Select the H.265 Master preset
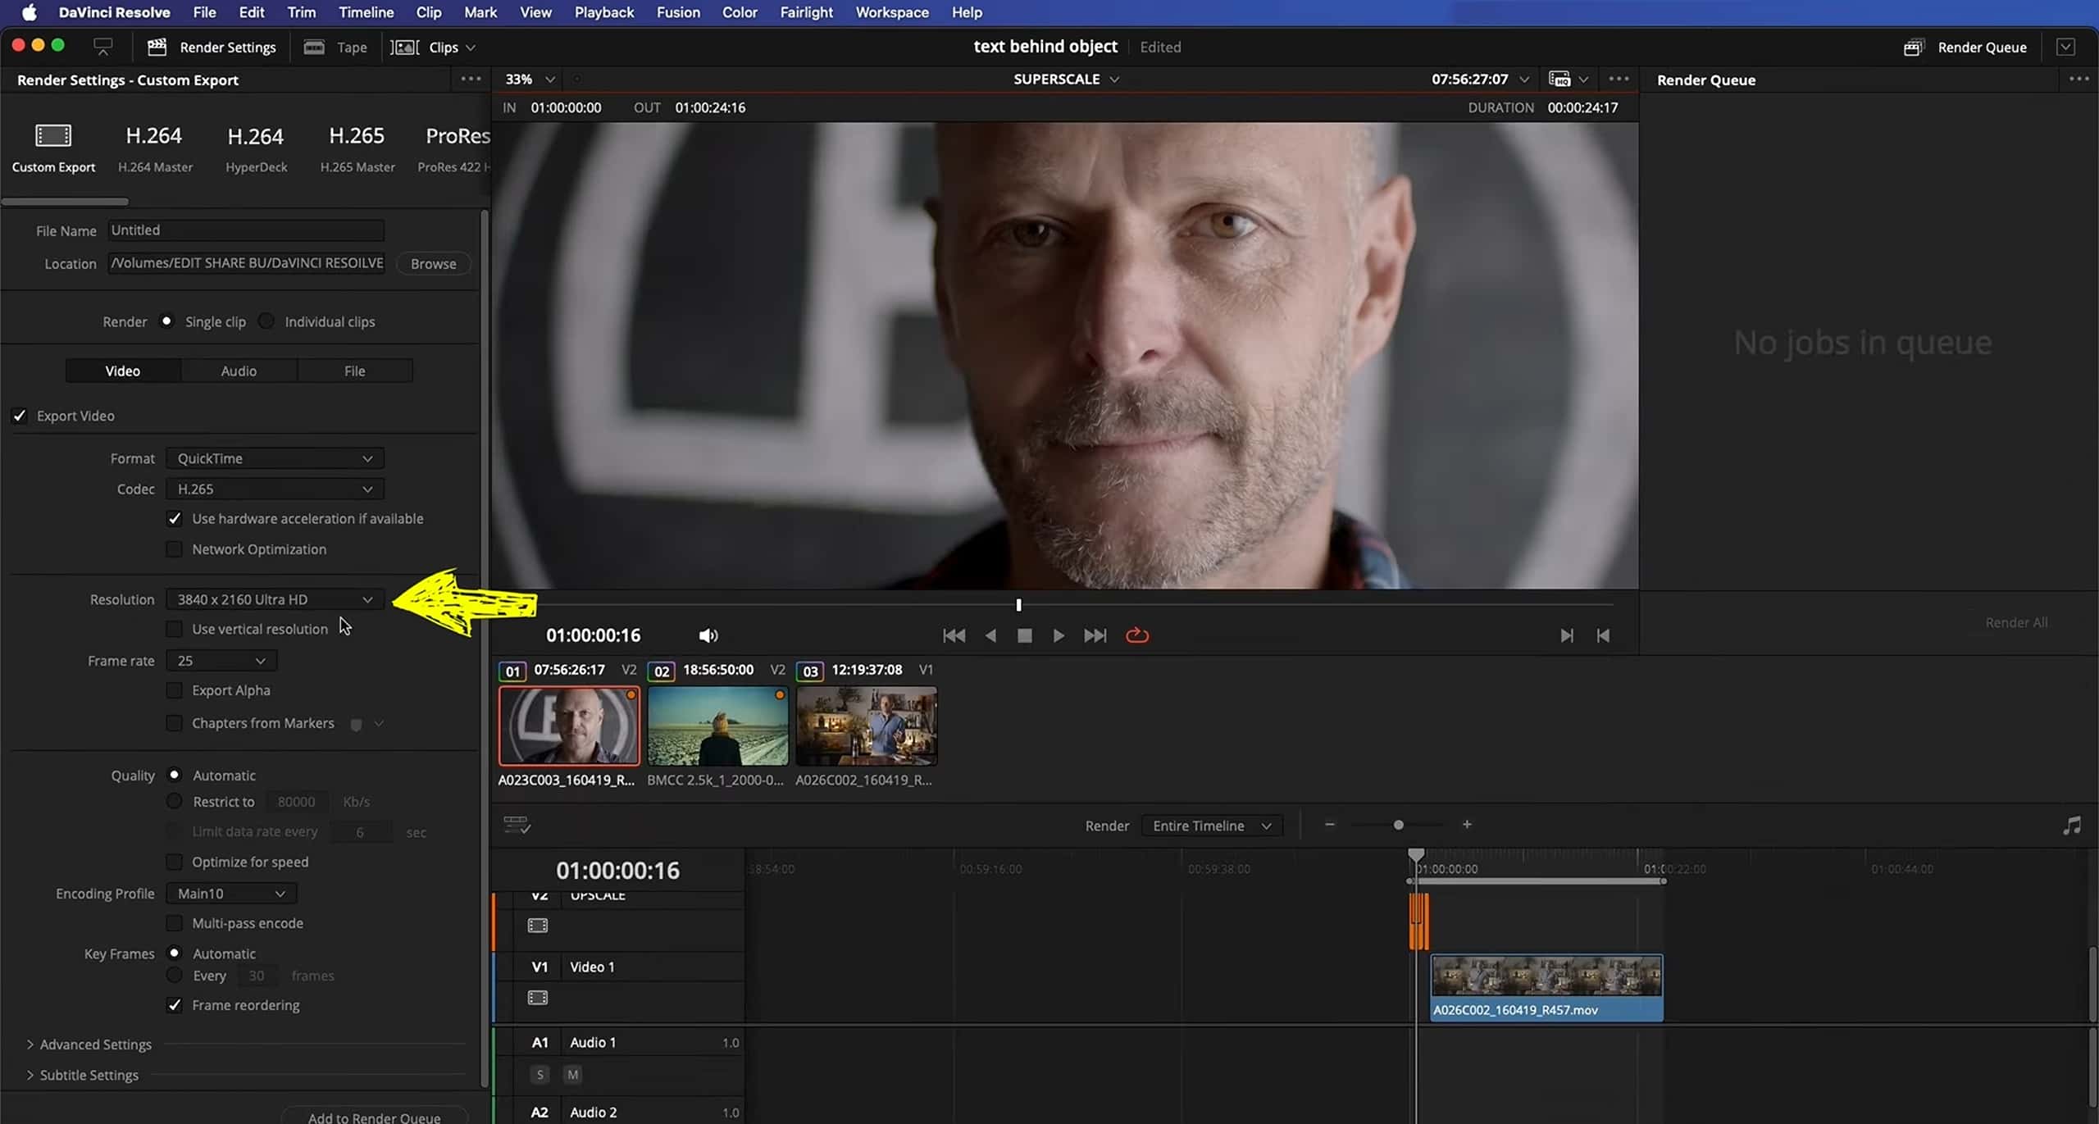The height and width of the screenshot is (1124, 2099). pyautogui.click(x=357, y=148)
